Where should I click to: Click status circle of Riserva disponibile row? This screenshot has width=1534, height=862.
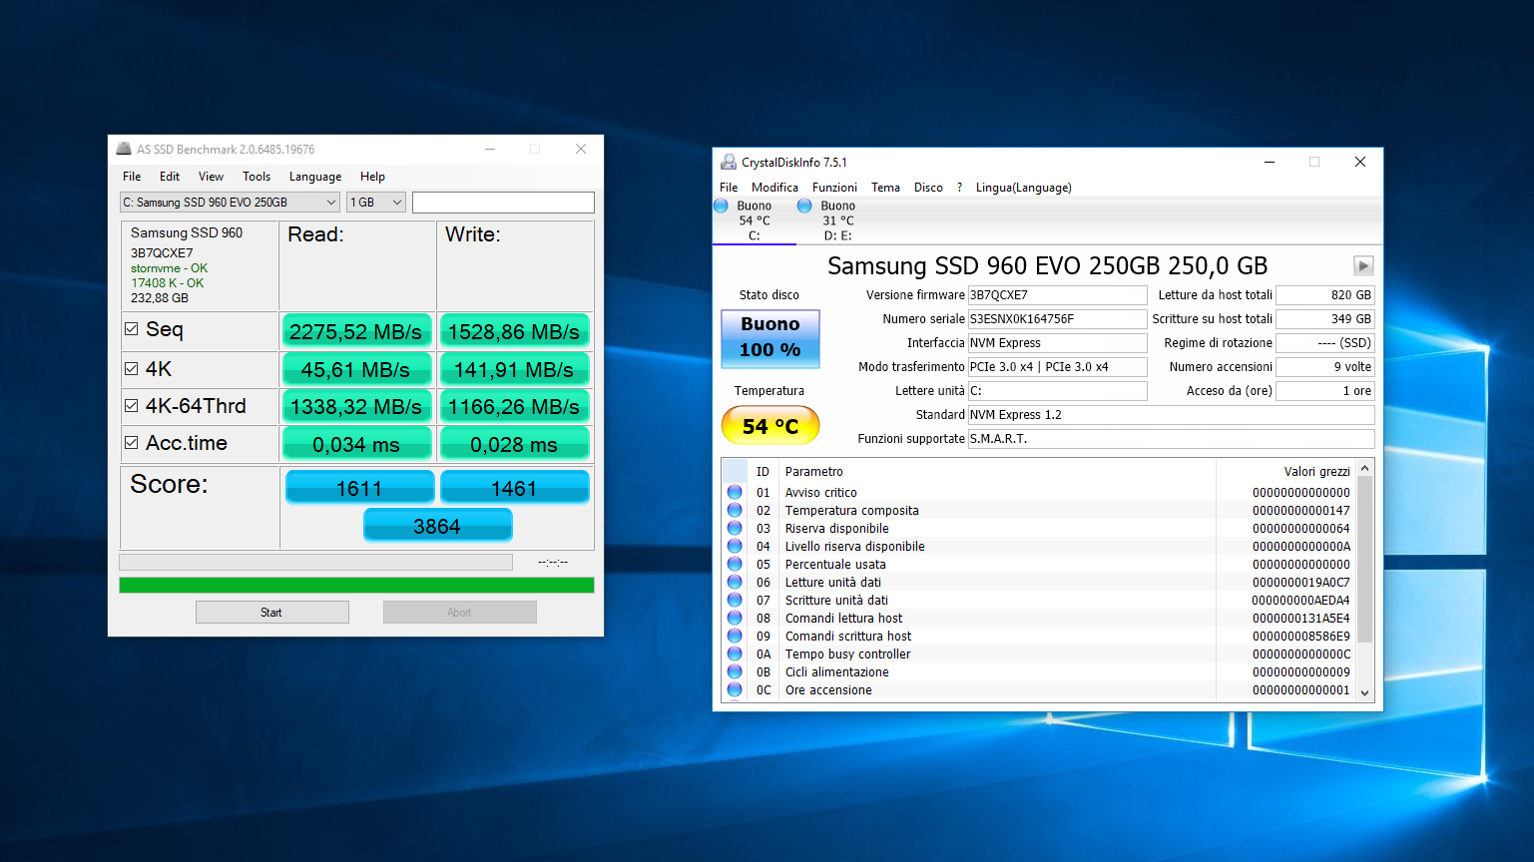tap(735, 528)
